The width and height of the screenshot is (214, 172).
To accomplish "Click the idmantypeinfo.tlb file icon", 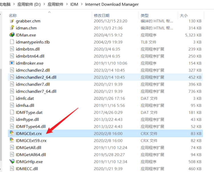I will 12,42.
